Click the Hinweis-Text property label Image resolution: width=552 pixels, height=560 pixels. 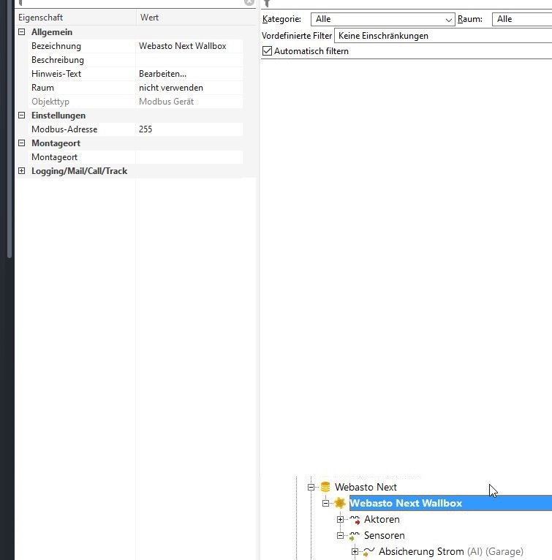coord(56,74)
